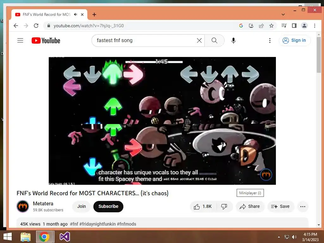Image resolution: width=324 pixels, height=243 pixels.
Task: View site info via the padlock icon
Action: coord(48,26)
